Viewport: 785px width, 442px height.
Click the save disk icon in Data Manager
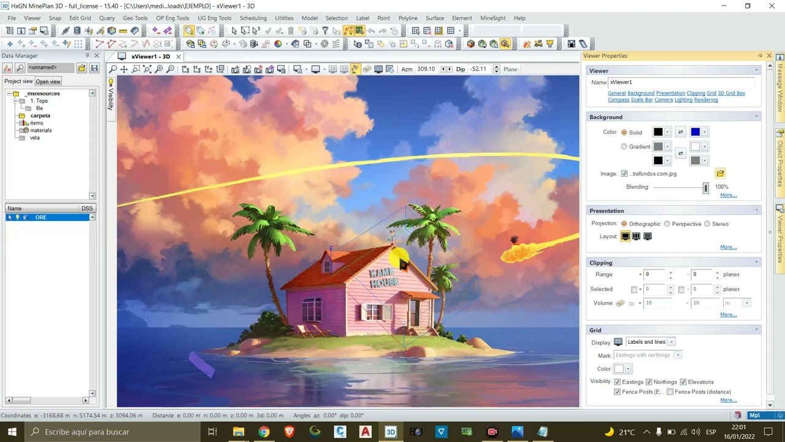pos(94,68)
